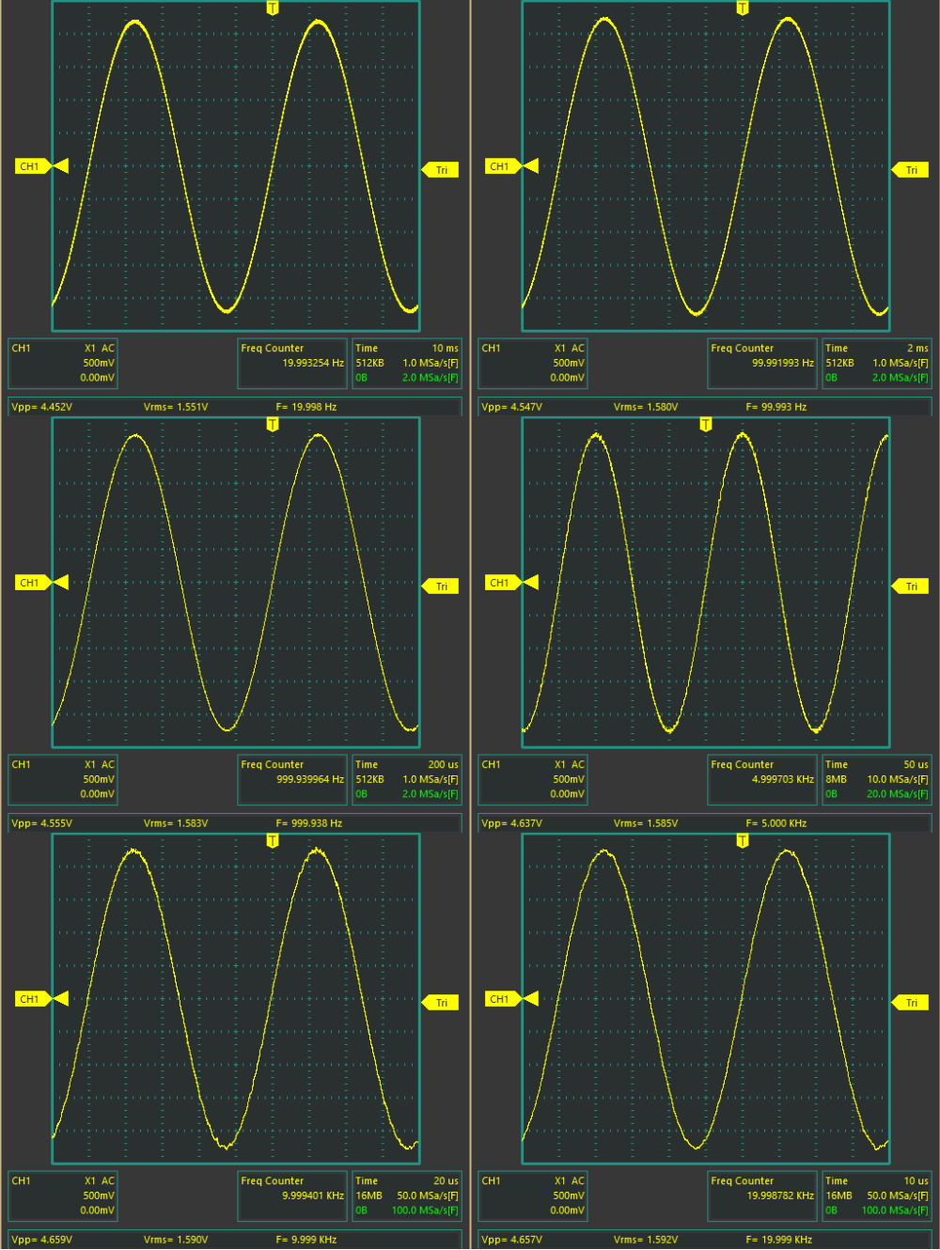Open the Time panel showing 2 ms
Screen dimensions: 940x1250
[x=876, y=363]
